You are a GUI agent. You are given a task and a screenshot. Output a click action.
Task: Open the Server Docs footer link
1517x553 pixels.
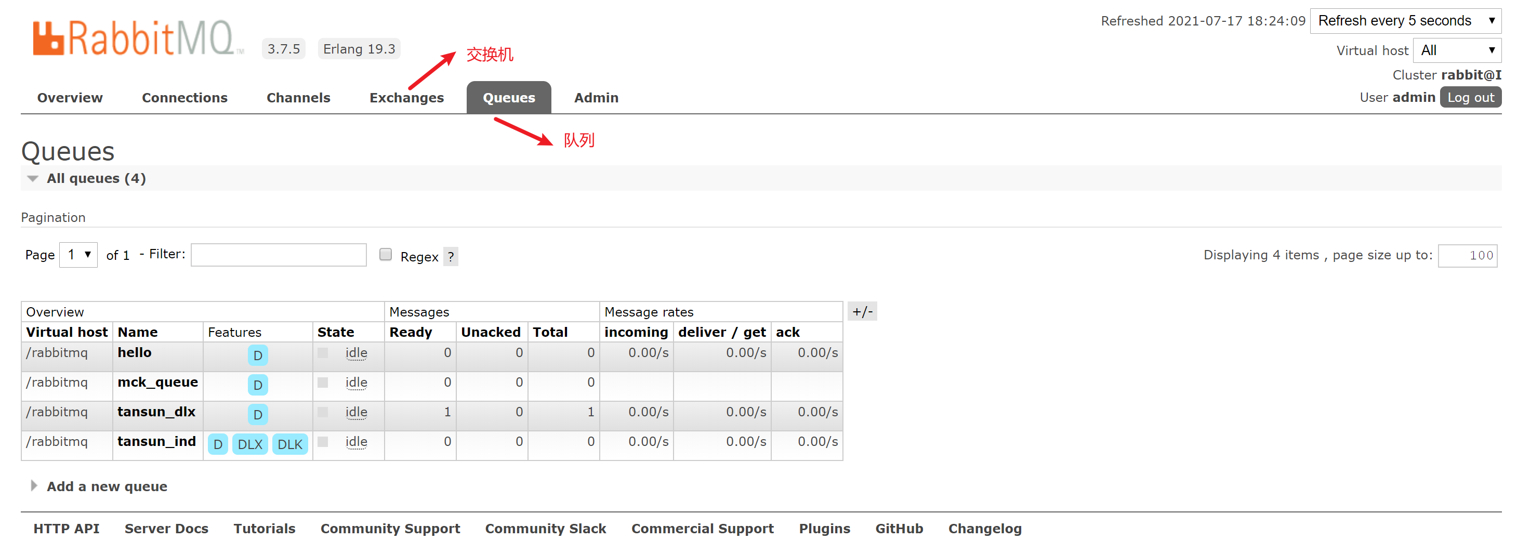(x=166, y=528)
